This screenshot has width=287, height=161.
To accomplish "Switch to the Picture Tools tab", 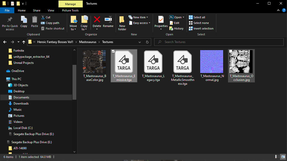I will 70,10.
